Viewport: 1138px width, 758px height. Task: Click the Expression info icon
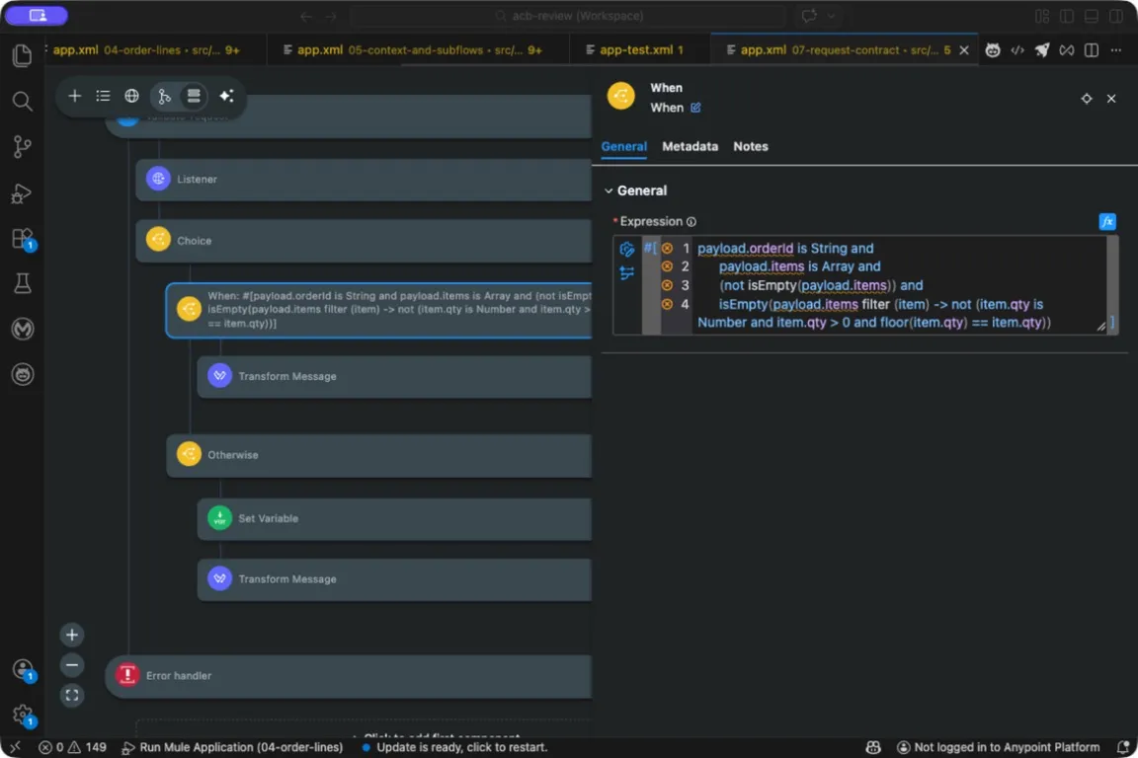click(x=691, y=222)
